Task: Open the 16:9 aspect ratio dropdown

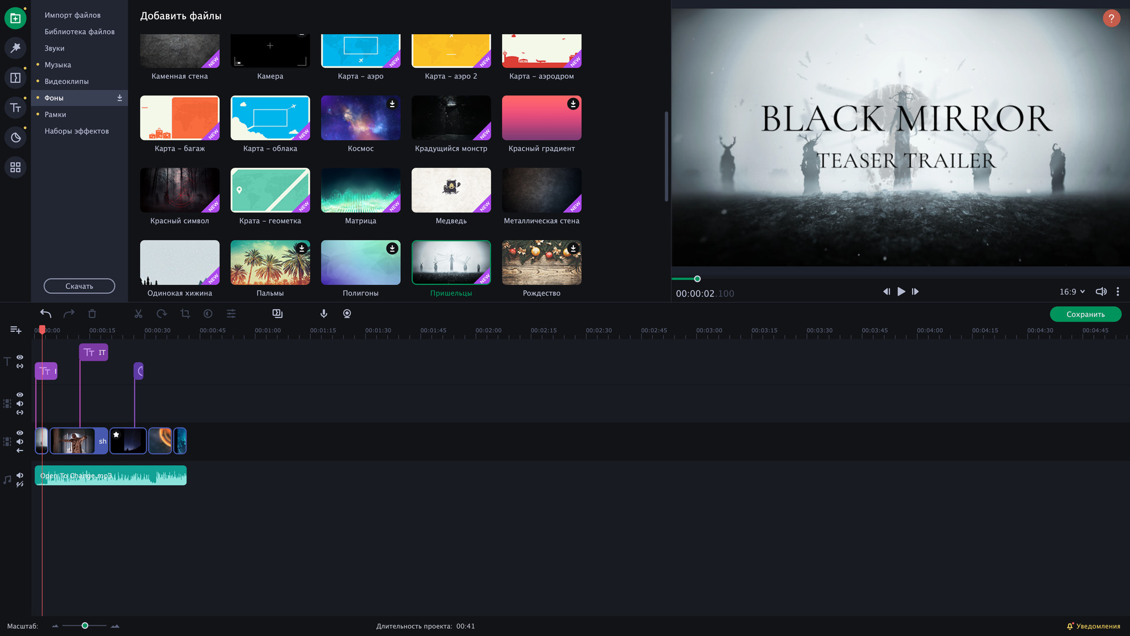Action: (x=1072, y=291)
